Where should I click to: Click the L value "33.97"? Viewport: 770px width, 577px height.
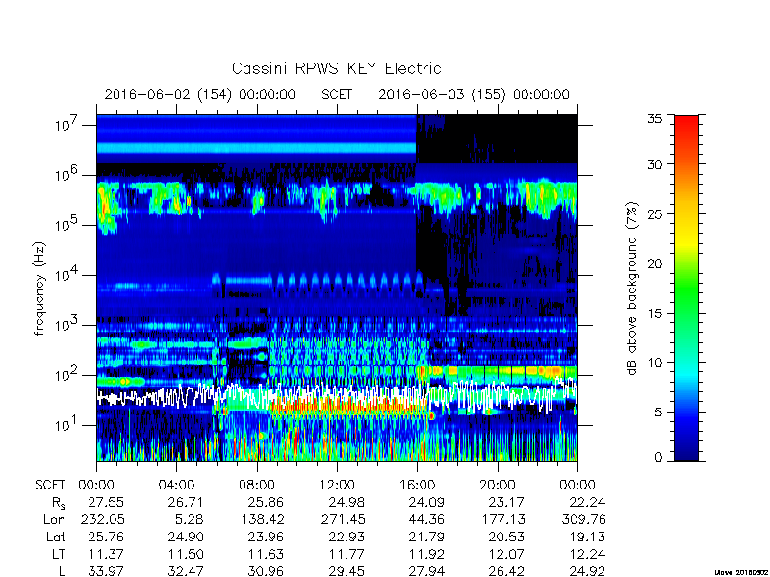pos(106,571)
